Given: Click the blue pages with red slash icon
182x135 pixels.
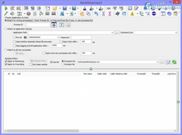Looking at the screenshot, I should (x=88, y=14).
